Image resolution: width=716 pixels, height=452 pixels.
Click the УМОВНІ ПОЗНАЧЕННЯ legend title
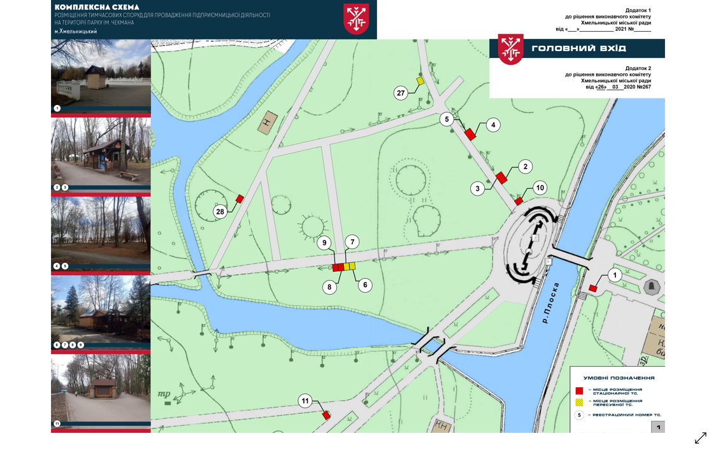[619, 378]
